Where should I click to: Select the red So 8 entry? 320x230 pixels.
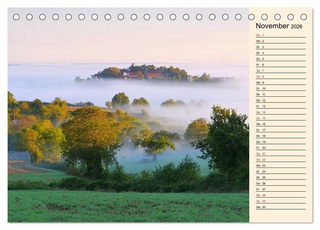(x=280, y=77)
